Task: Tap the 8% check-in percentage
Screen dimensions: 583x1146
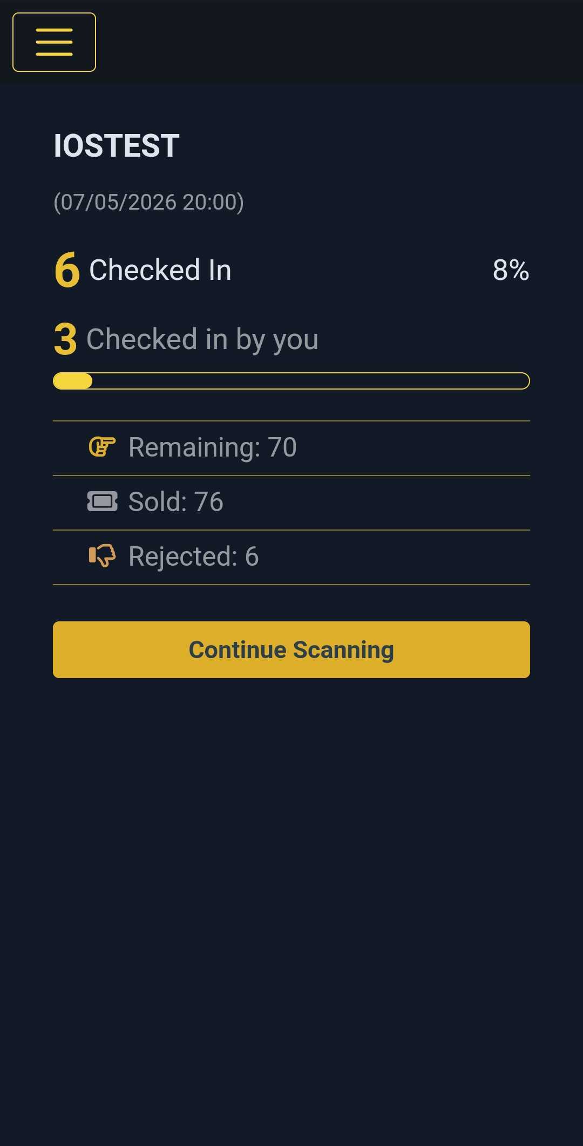Action: pos(510,270)
